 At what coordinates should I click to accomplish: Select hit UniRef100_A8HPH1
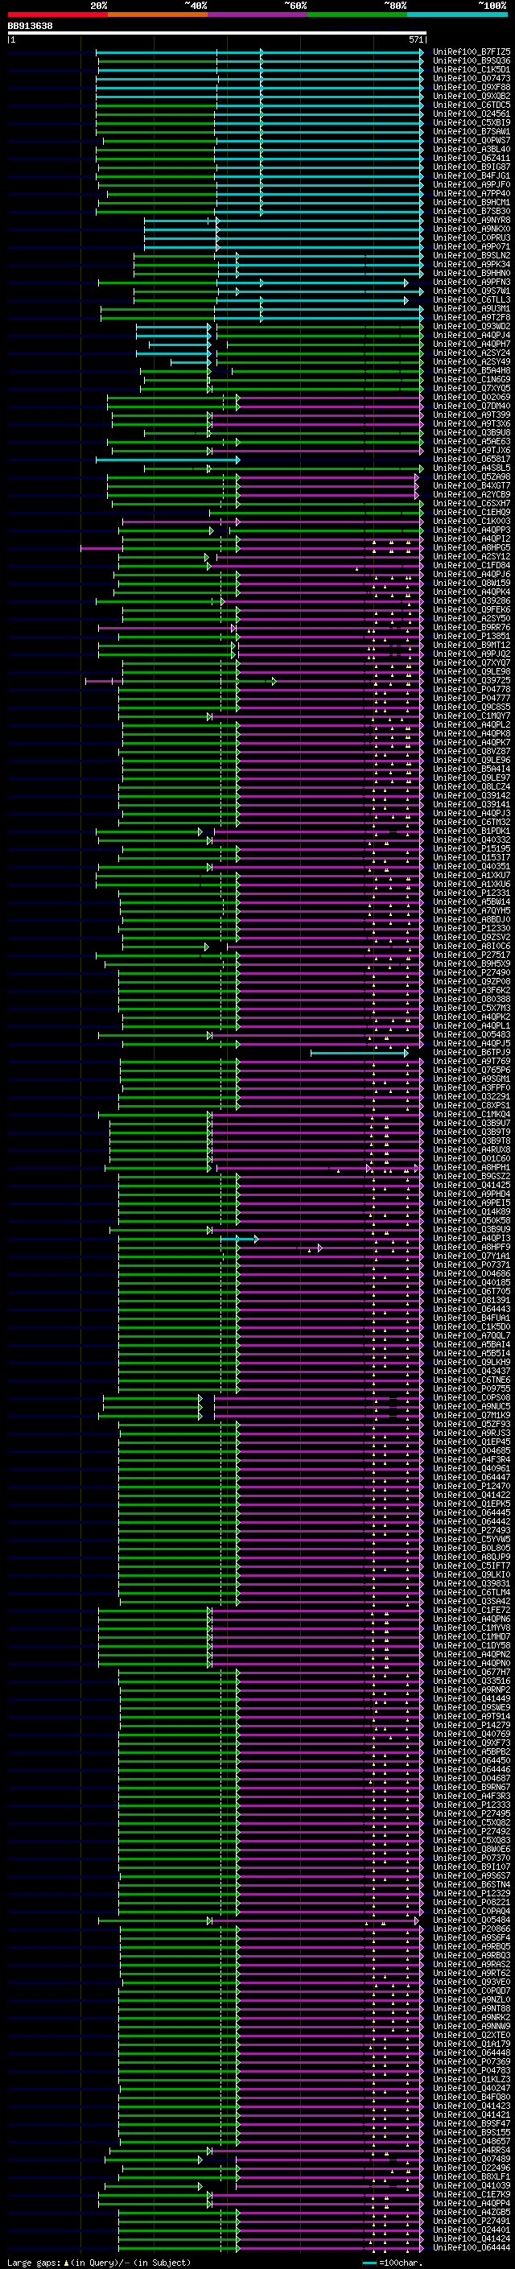point(472,1168)
